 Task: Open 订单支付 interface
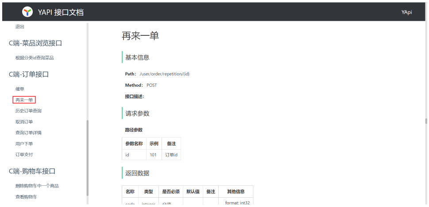[x=24, y=154]
